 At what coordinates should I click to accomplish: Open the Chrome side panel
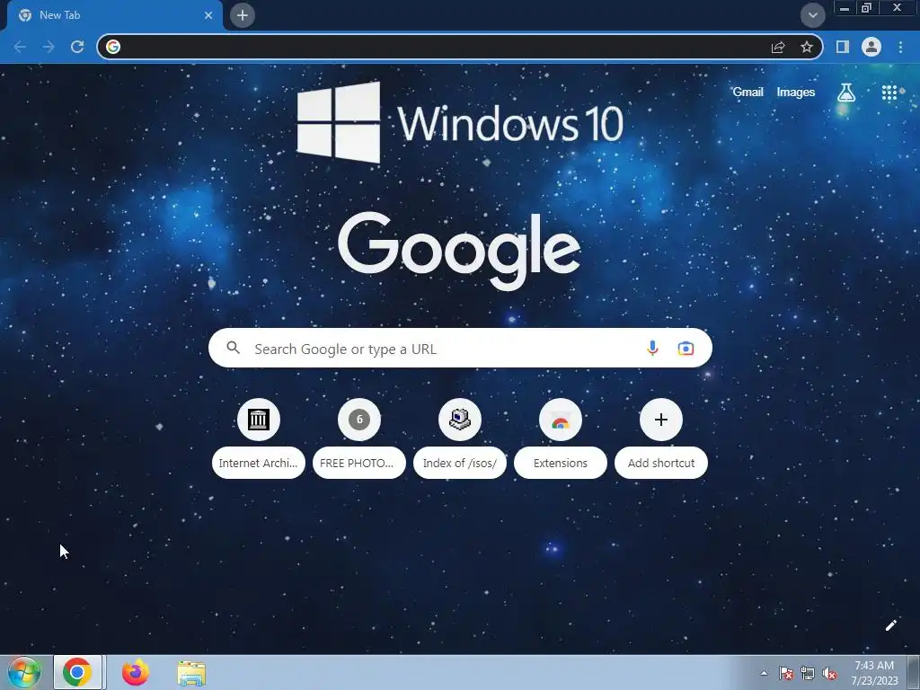[843, 47]
